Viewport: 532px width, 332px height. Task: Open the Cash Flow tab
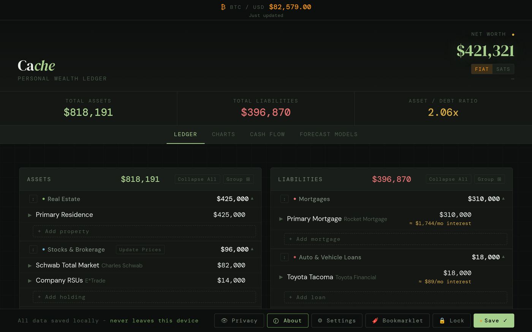click(268, 134)
